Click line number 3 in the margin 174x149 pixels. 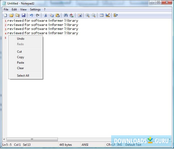(x=6, y=29)
